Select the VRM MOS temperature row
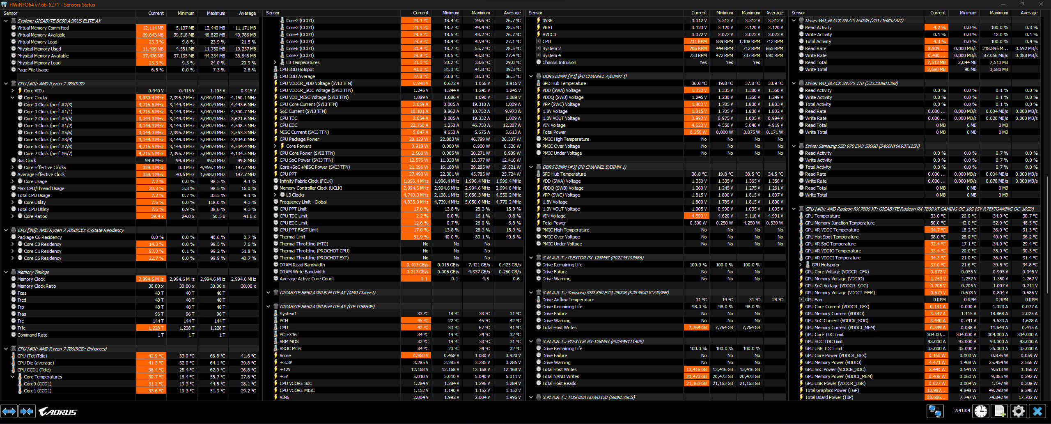This screenshot has width=1051, height=424. coord(393,341)
